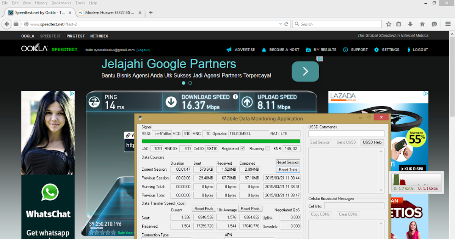Open the Edit menu
Screen dimensions: 455x239
(15, 3)
